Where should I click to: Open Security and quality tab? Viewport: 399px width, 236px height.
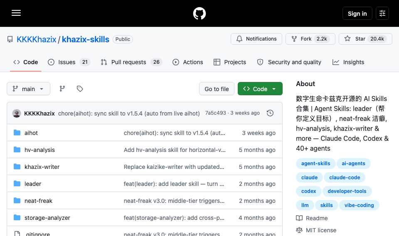(x=289, y=62)
